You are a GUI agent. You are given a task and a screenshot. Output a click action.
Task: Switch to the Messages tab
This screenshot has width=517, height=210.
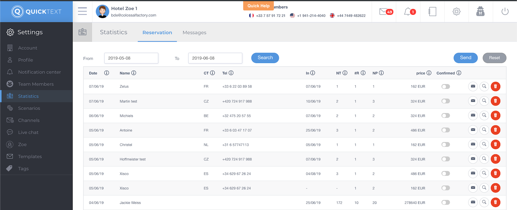pyautogui.click(x=195, y=33)
